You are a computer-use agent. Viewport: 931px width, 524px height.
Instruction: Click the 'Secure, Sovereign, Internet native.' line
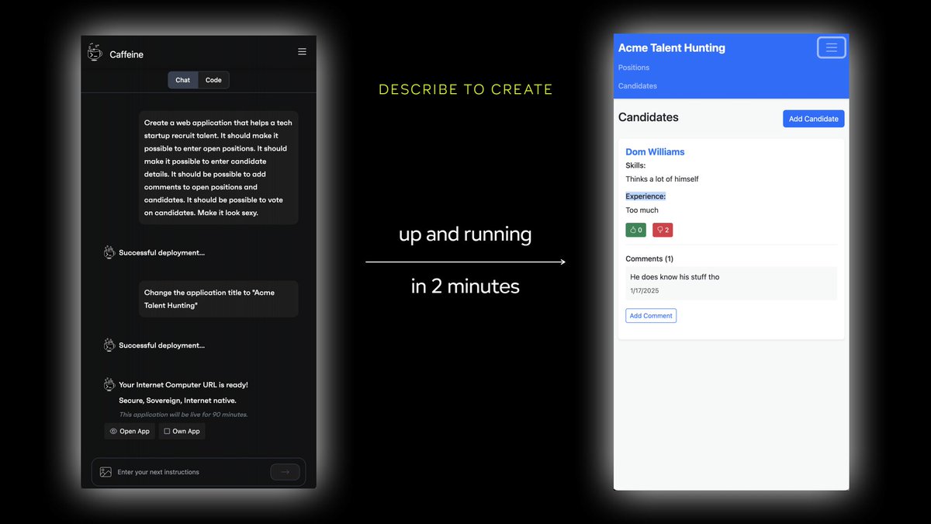[x=178, y=401]
